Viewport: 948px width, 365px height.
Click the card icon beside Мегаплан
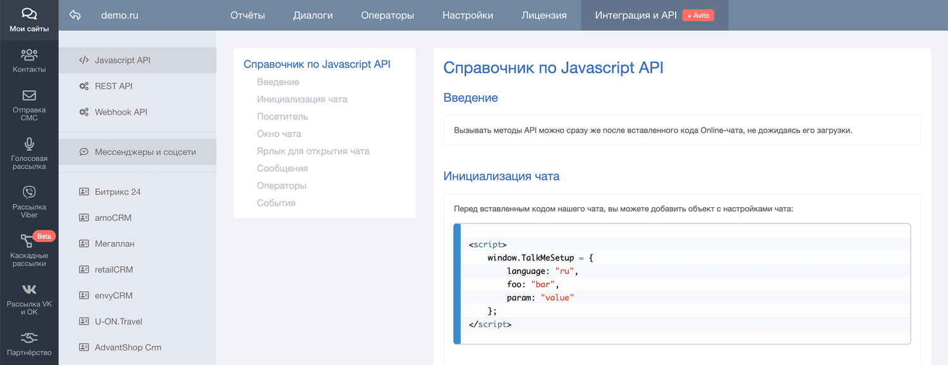(x=83, y=243)
